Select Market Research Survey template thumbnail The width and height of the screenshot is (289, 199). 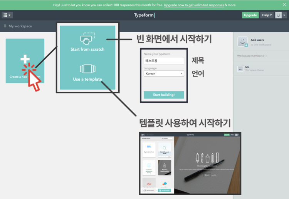click(x=165, y=150)
